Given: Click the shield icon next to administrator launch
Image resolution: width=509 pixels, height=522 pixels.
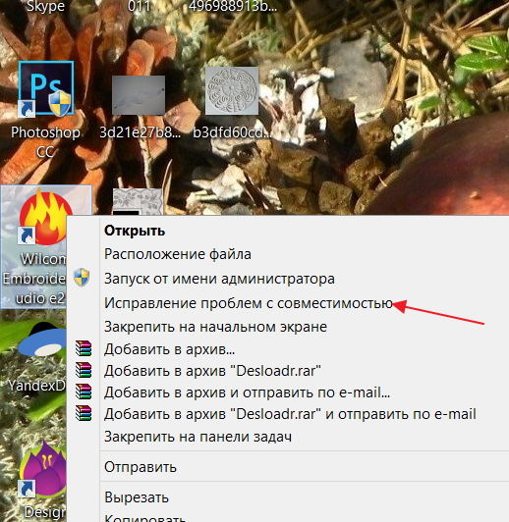Looking at the screenshot, I should (x=82, y=278).
